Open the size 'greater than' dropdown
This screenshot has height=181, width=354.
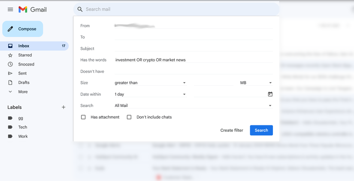click(150, 83)
